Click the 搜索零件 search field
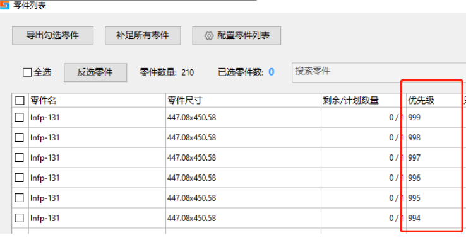Image resolution: width=466 pixels, height=240 pixels. click(379, 72)
